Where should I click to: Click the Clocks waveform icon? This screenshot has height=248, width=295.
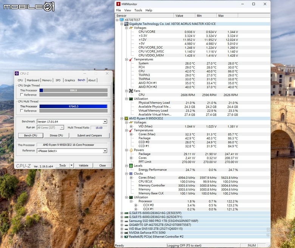click(x=131, y=174)
